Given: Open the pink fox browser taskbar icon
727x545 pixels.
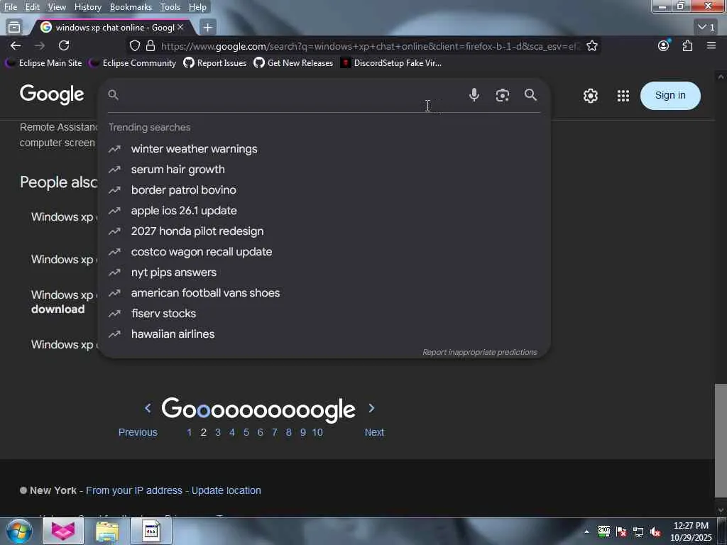Looking at the screenshot, I should point(63,531).
